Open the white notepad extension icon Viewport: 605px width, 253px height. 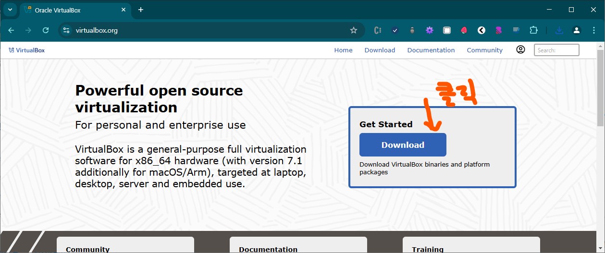(447, 30)
